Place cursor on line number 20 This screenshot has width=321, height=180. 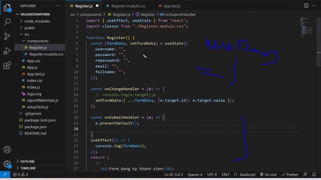pos(76,129)
